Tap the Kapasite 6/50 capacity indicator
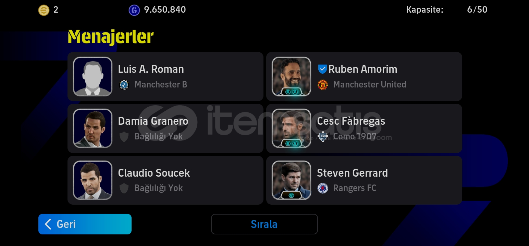Viewport: 529px width, 246px height. 446,10
